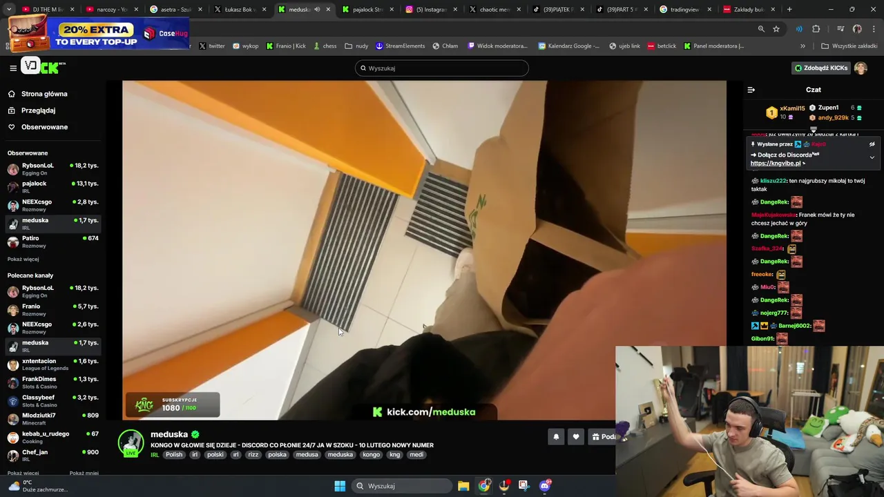Open the StreamElements bookmark

point(401,46)
